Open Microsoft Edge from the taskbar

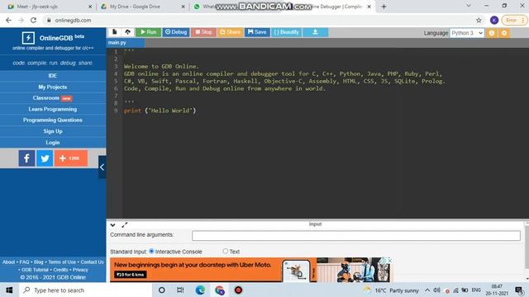tap(200, 290)
